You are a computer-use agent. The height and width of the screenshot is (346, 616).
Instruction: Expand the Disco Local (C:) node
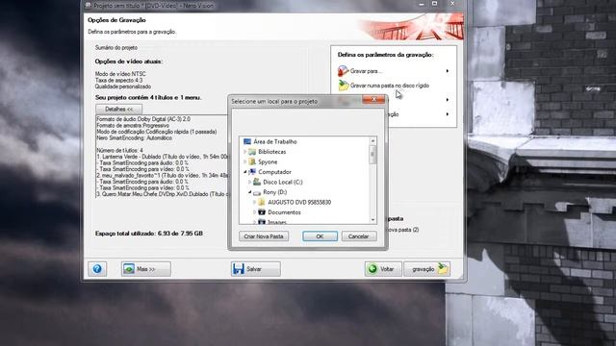(250, 182)
